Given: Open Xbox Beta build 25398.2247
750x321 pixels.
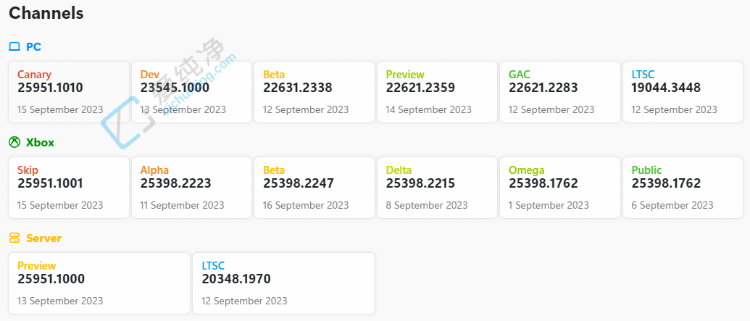Looking at the screenshot, I should click(x=314, y=188).
